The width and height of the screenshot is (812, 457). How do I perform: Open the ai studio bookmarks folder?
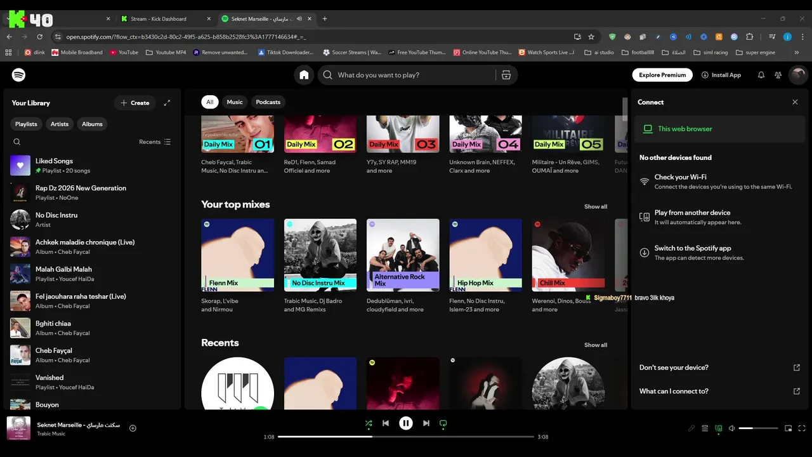tap(599, 53)
